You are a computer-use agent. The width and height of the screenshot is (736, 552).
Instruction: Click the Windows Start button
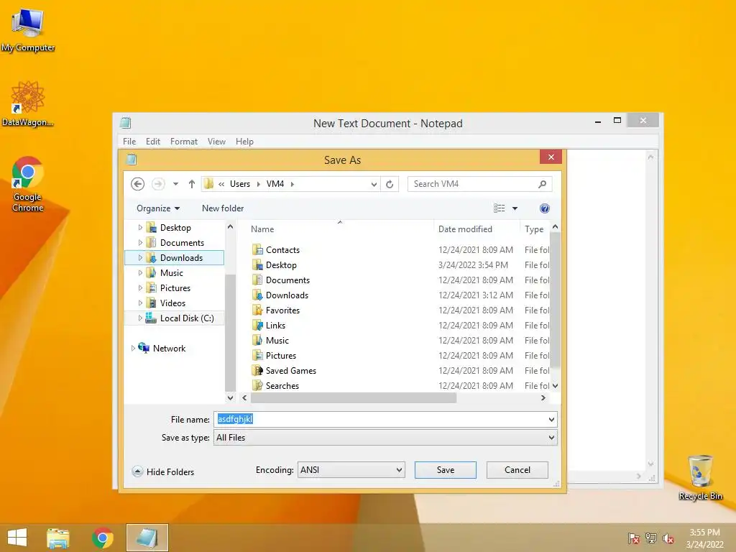coord(17,538)
